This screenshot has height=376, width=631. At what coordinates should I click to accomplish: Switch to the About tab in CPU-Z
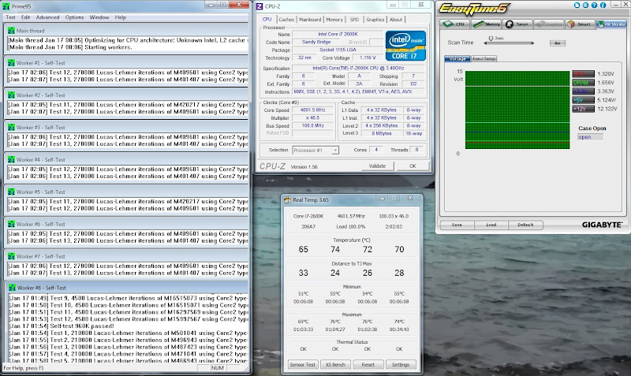click(396, 19)
